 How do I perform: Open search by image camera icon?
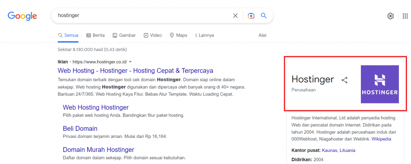pos(251,16)
